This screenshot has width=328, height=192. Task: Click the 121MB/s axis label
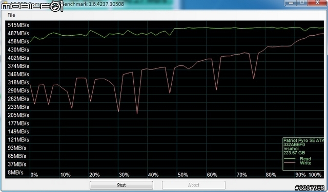(x=18, y=139)
